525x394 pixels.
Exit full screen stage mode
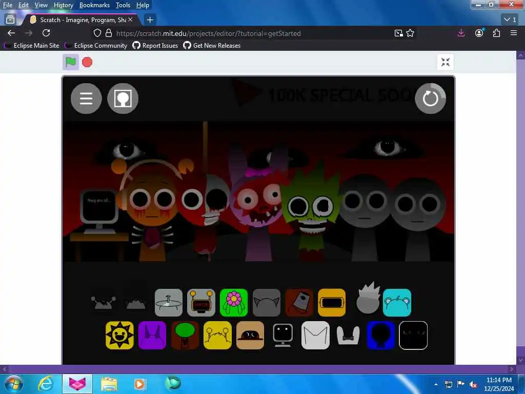(446, 62)
